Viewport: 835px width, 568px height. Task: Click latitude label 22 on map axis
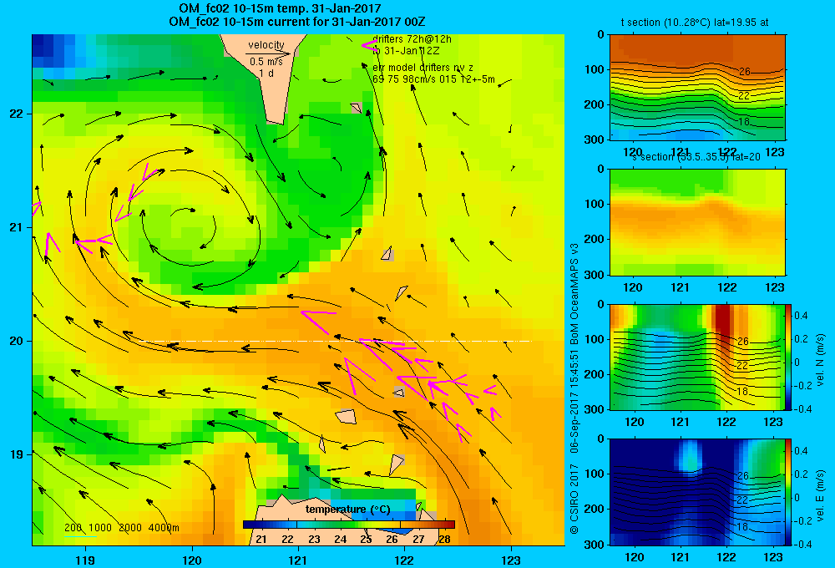pos(17,114)
